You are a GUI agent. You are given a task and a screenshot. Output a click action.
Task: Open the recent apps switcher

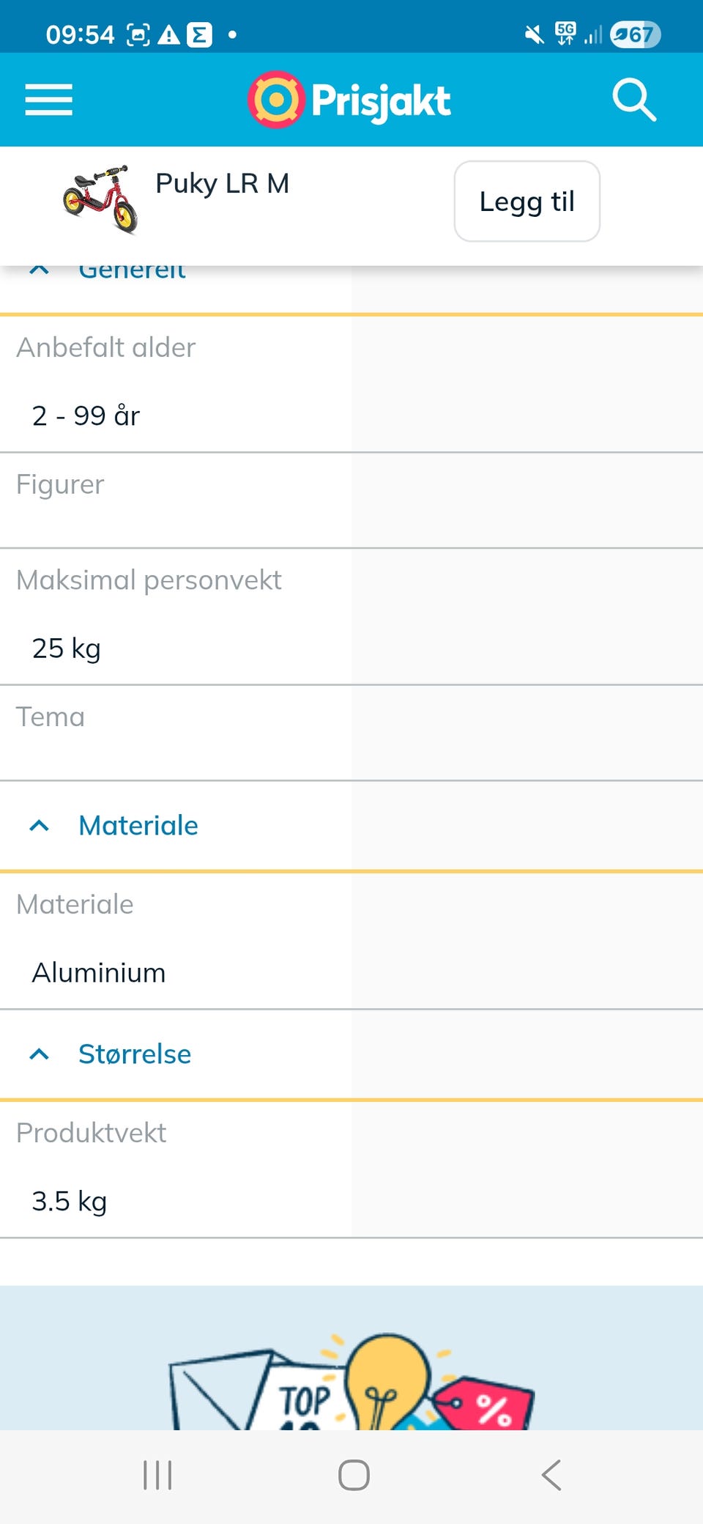click(x=157, y=1474)
